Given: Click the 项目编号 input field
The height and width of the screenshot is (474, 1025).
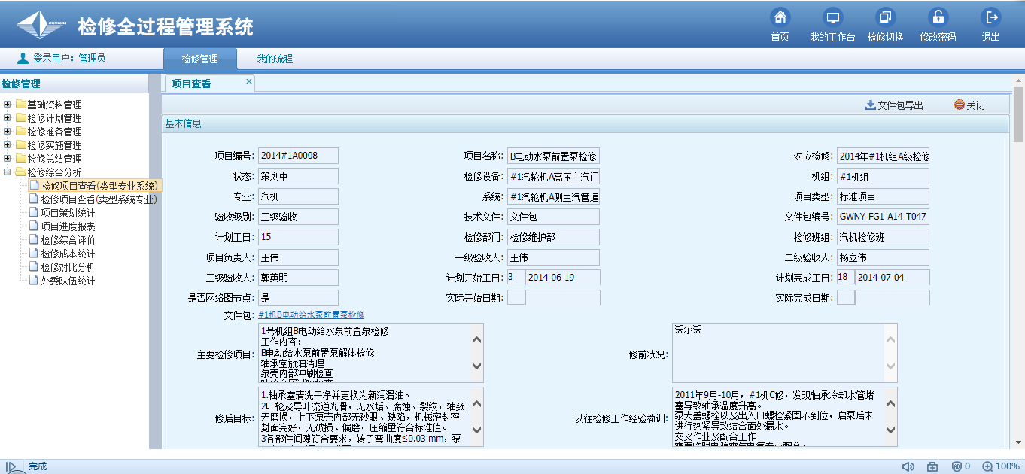Looking at the screenshot, I should coord(298,156).
